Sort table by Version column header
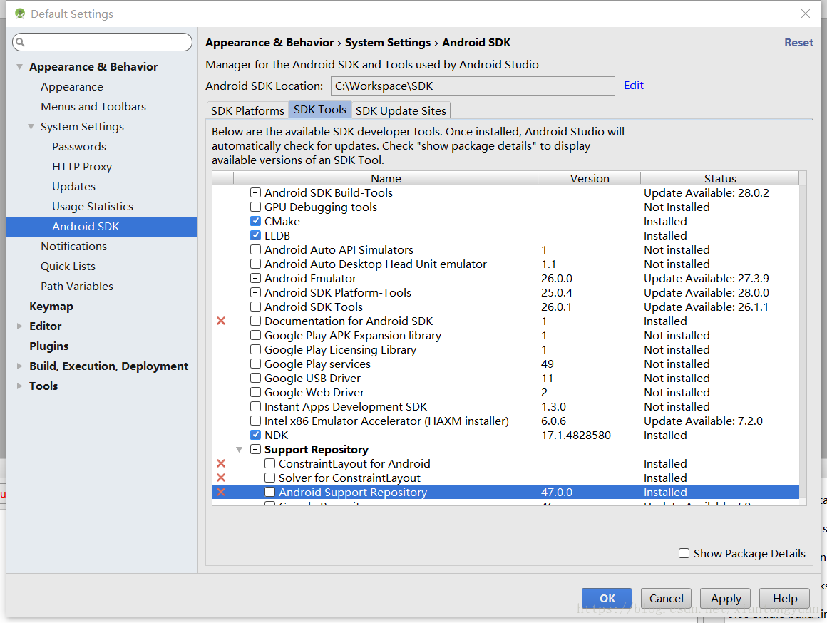This screenshot has height=623, width=827. [589, 178]
